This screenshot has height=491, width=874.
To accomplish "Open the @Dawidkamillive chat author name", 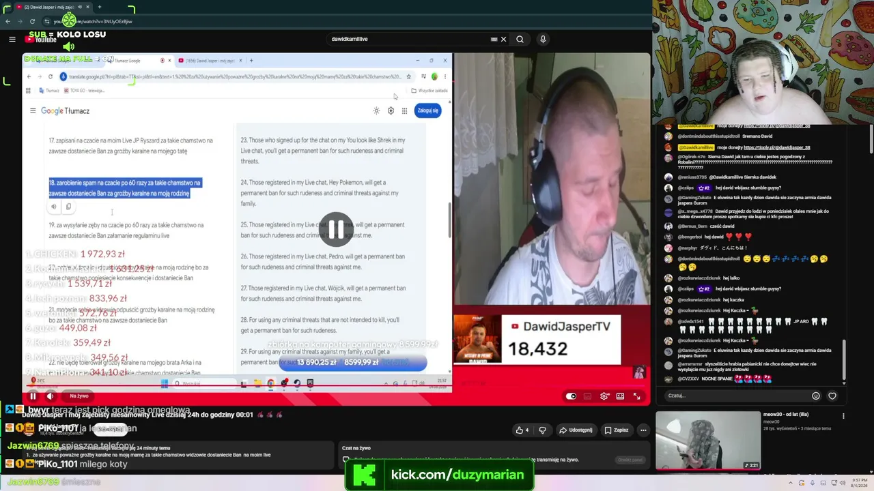I will [696, 147].
